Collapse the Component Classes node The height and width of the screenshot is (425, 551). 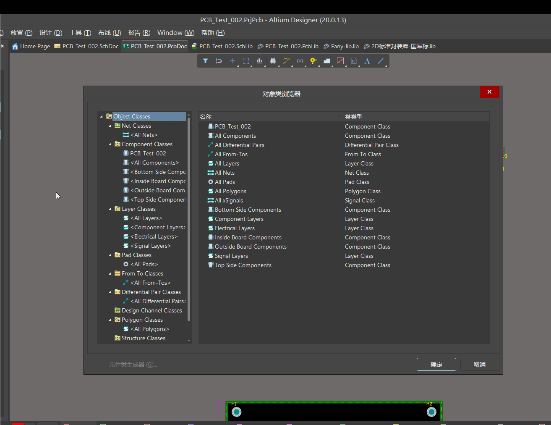tap(110, 144)
